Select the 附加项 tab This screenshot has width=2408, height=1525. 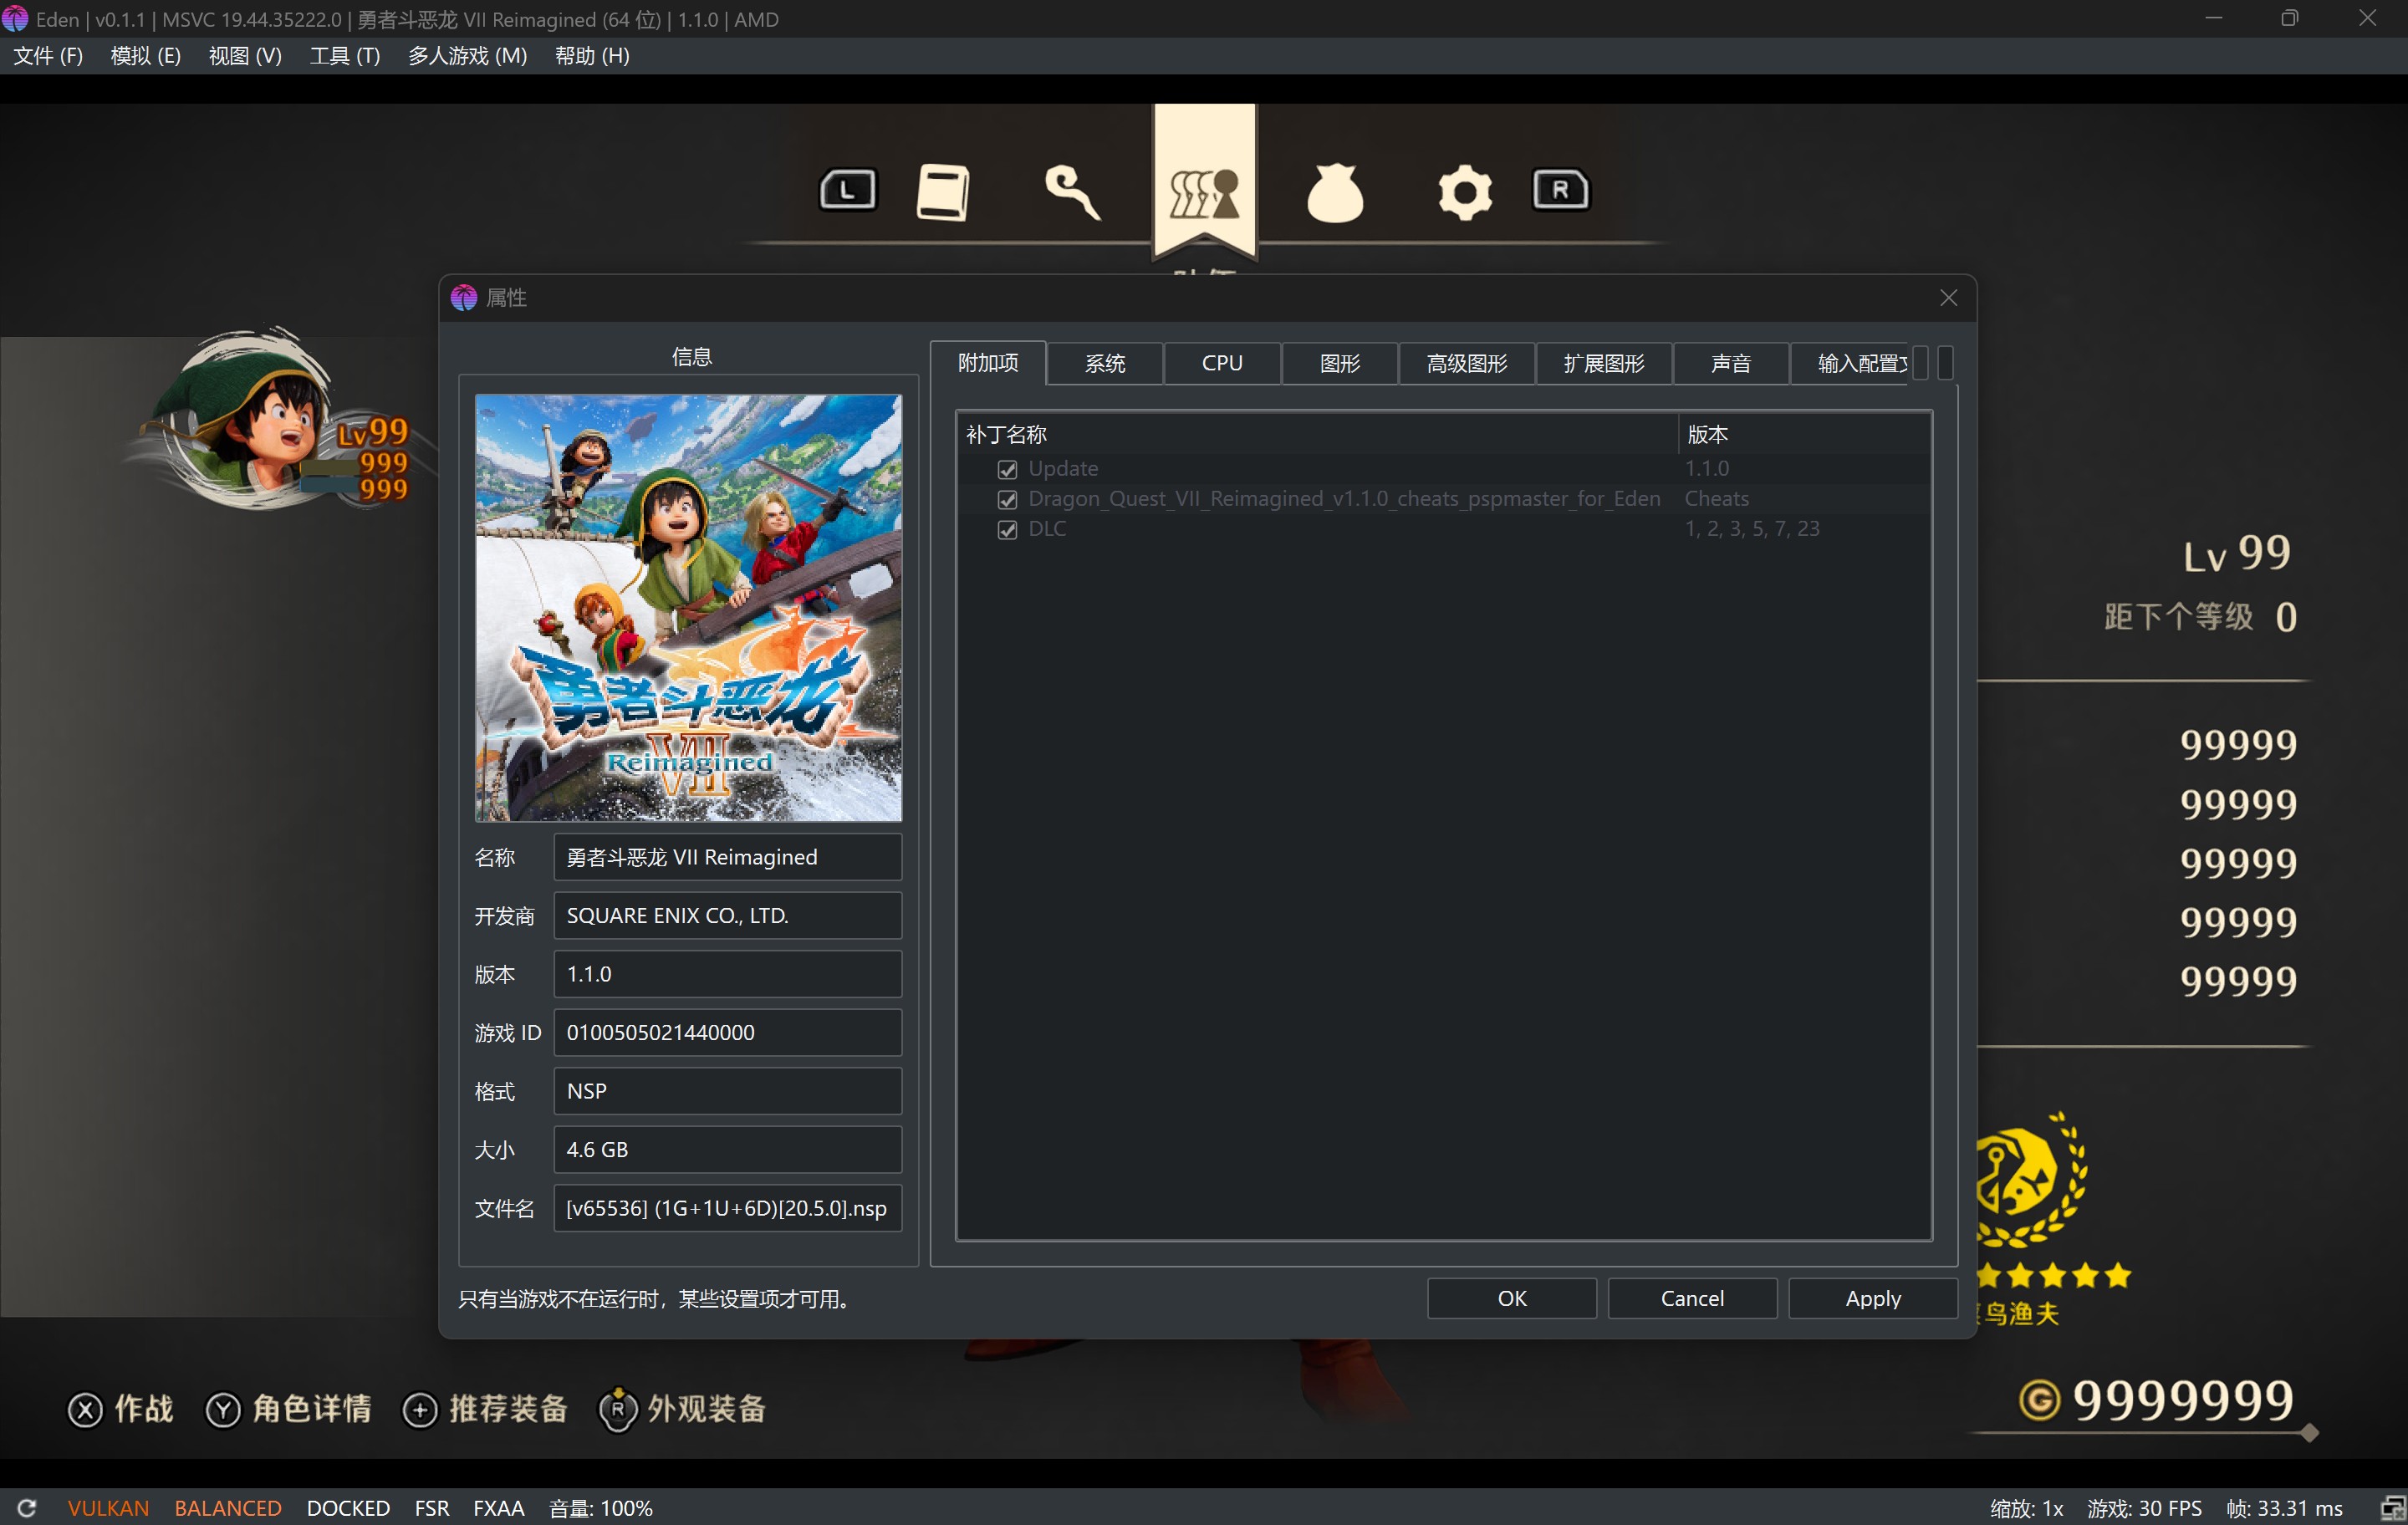tap(988, 363)
